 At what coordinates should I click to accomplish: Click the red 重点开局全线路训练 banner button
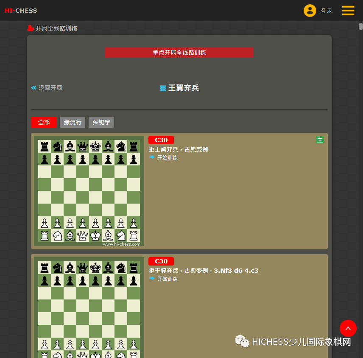(x=179, y=53)
